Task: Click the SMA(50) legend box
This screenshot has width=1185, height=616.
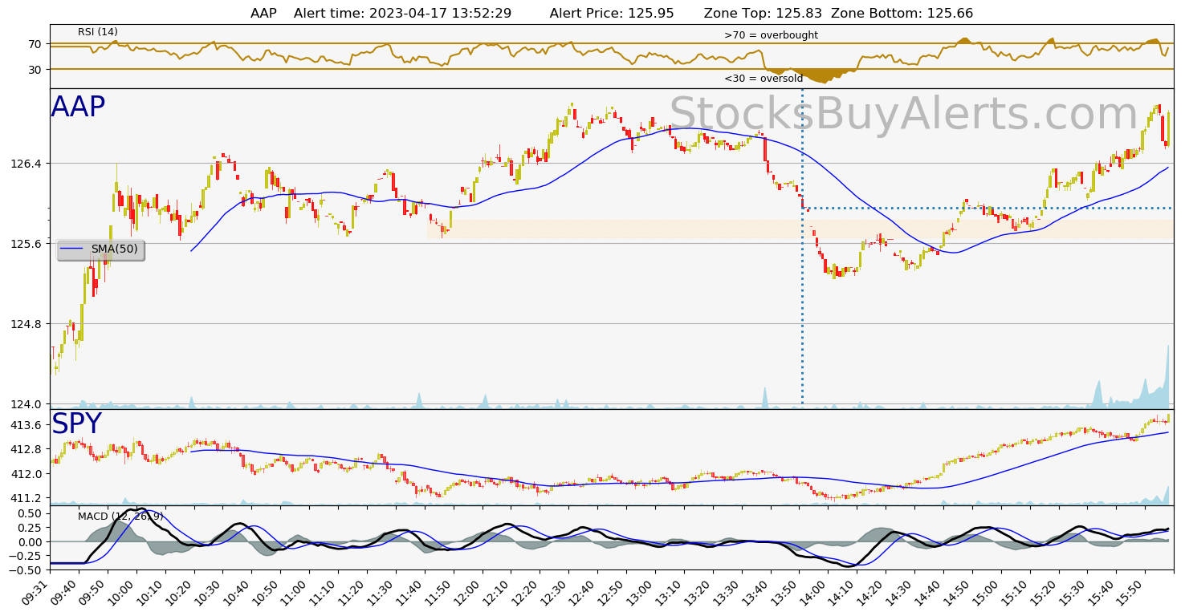Action: (101, 249)
